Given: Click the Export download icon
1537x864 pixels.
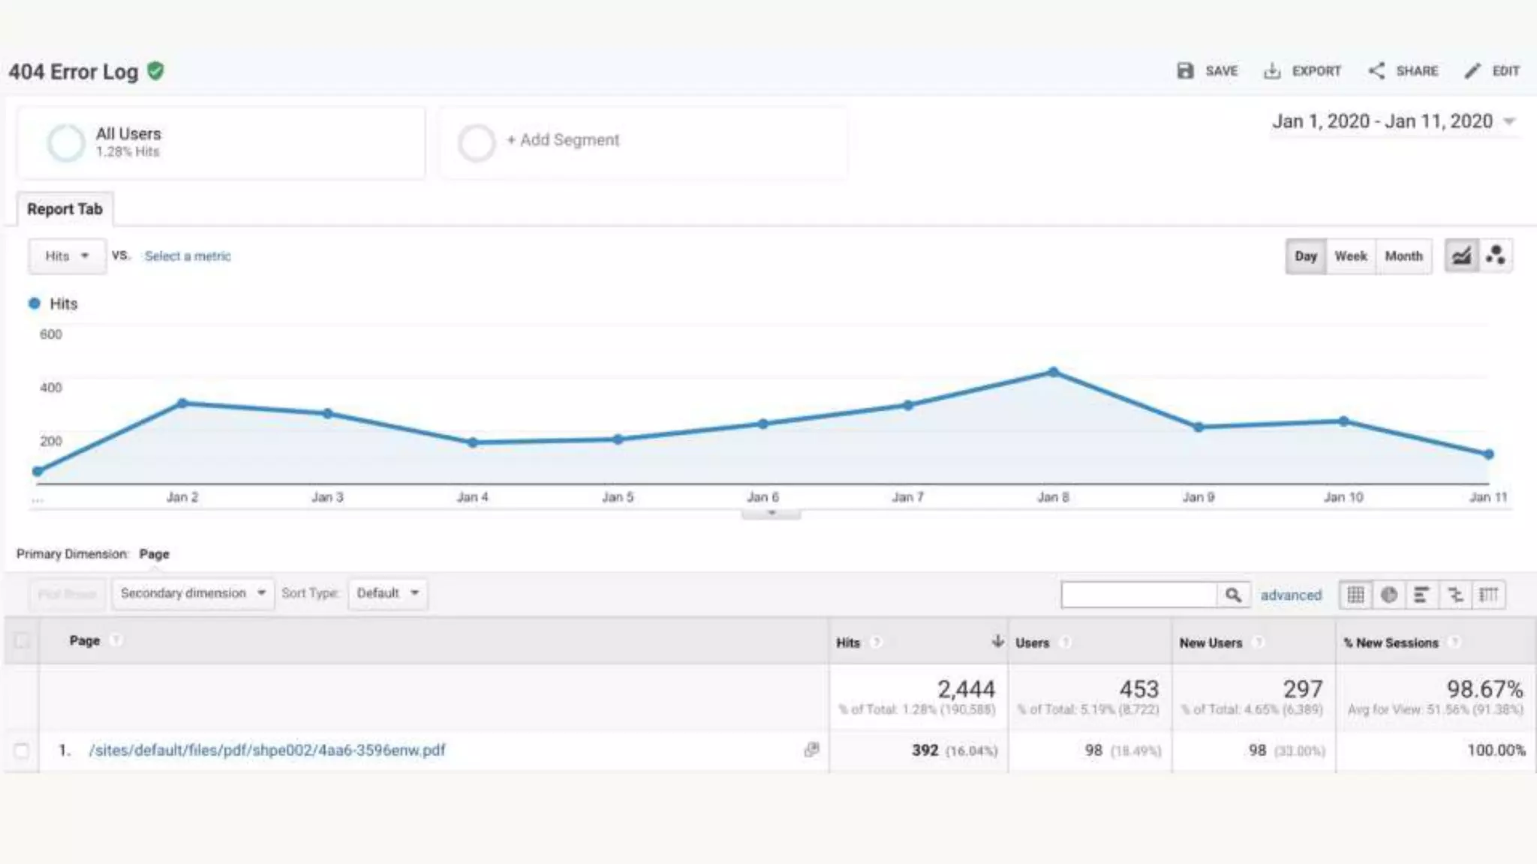Looking at the screenshot, I should (x=1272, y=70).
